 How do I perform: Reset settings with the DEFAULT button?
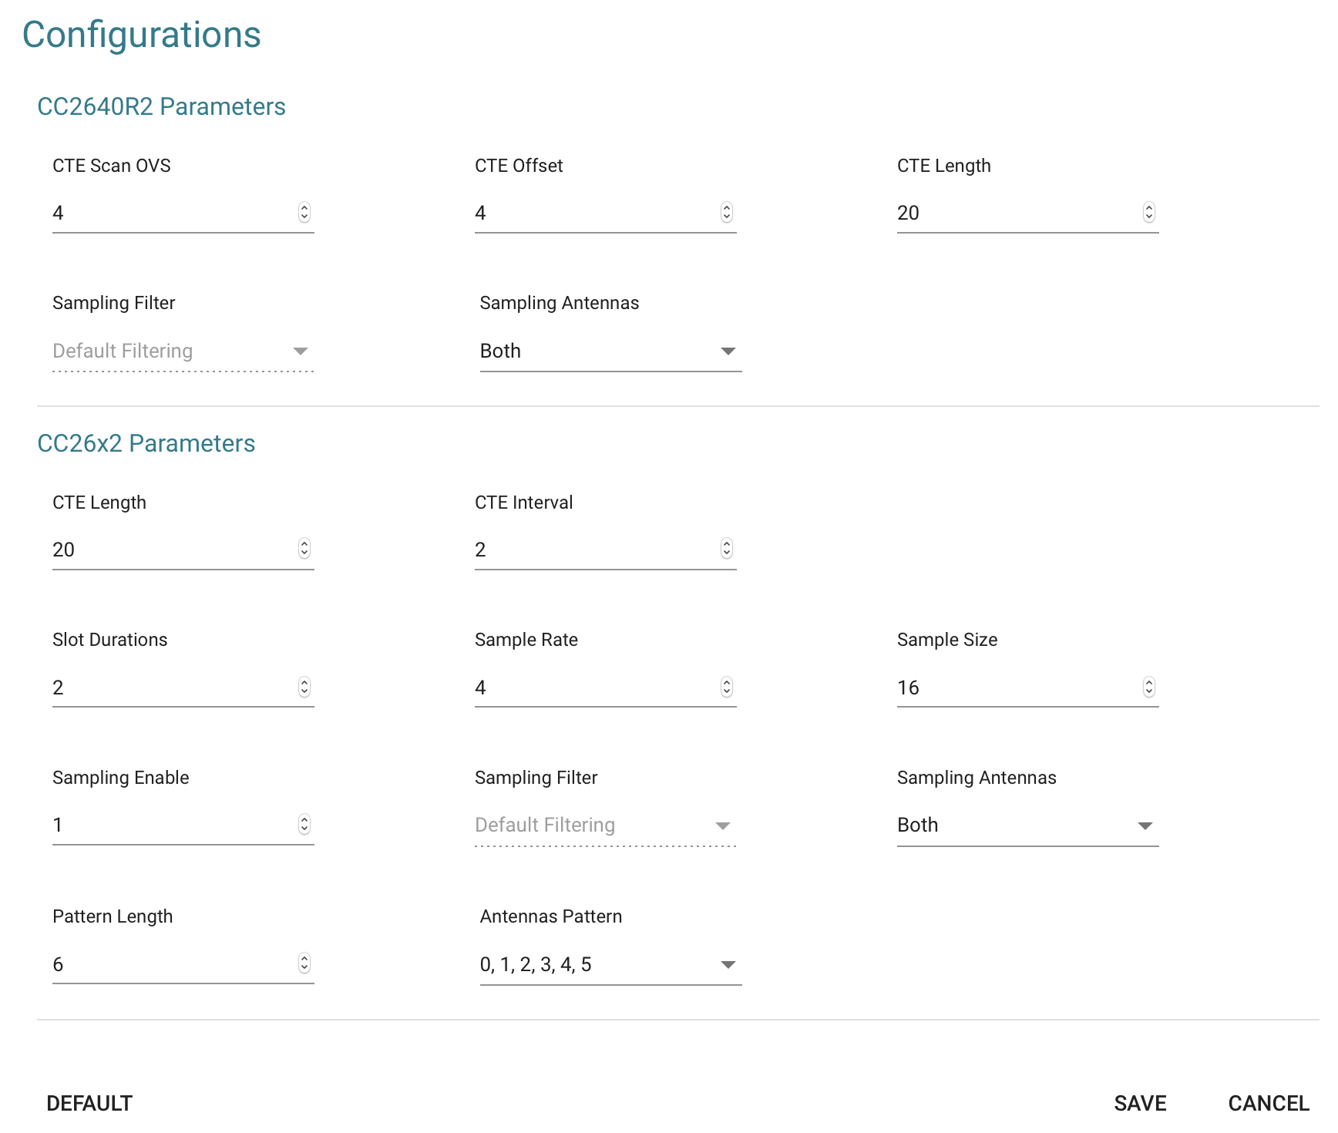(x=89, y=1104)
